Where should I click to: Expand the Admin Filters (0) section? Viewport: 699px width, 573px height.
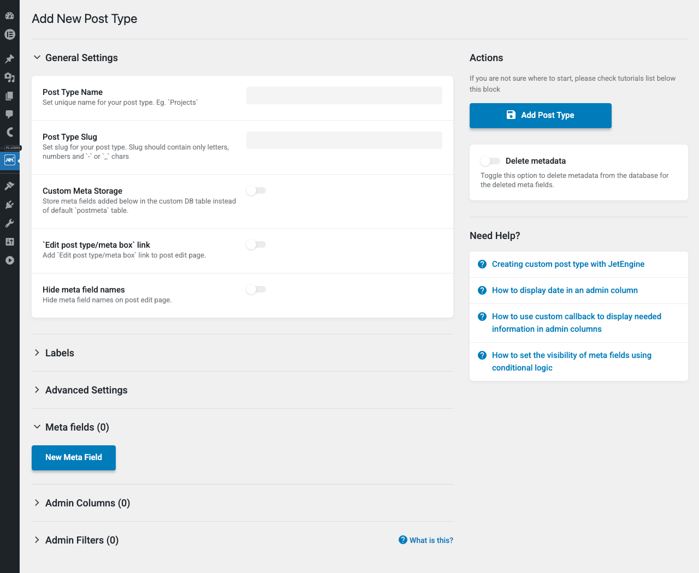[x=76, y=540]
